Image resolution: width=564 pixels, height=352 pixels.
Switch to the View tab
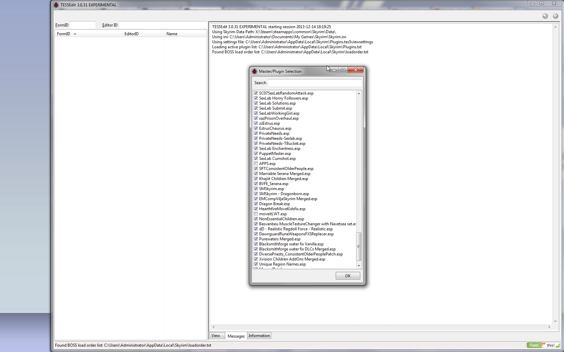[x=216, y=336]
